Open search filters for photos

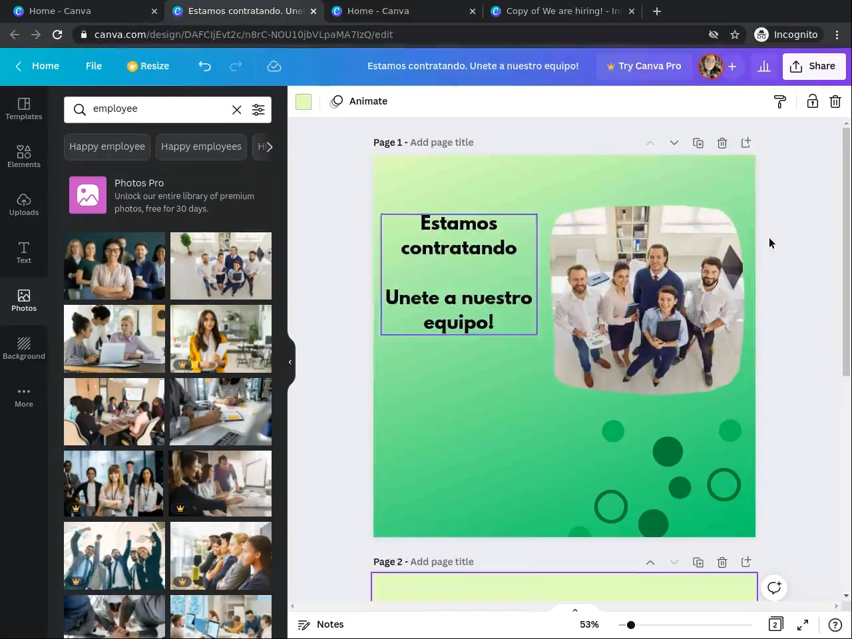point(258,110)
